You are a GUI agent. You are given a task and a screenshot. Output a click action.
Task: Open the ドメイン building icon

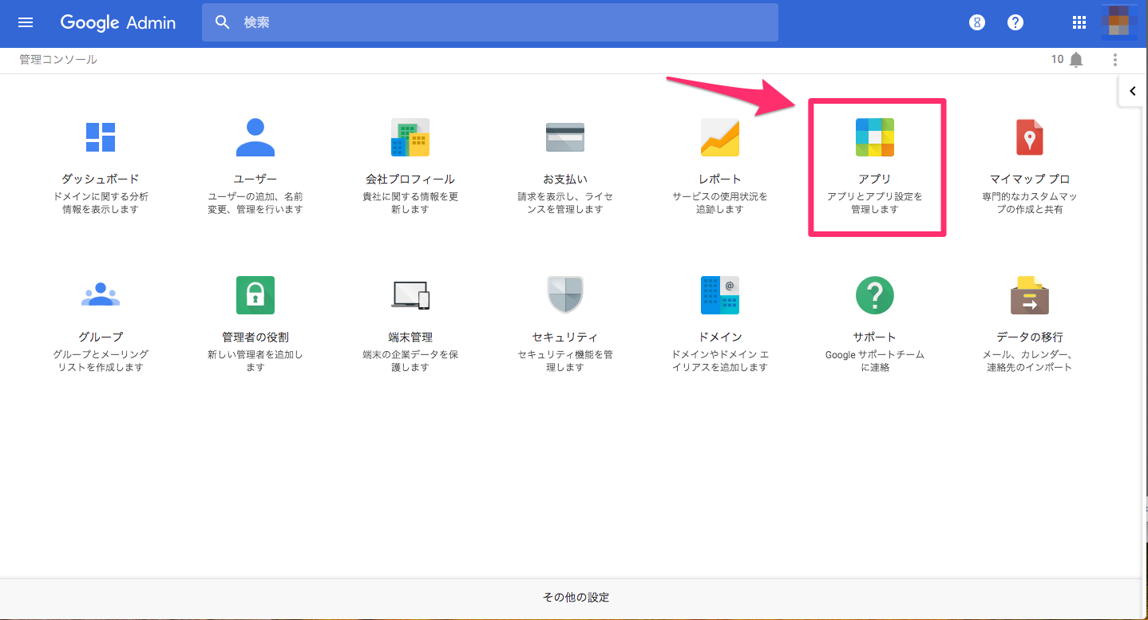pos(720,295)
